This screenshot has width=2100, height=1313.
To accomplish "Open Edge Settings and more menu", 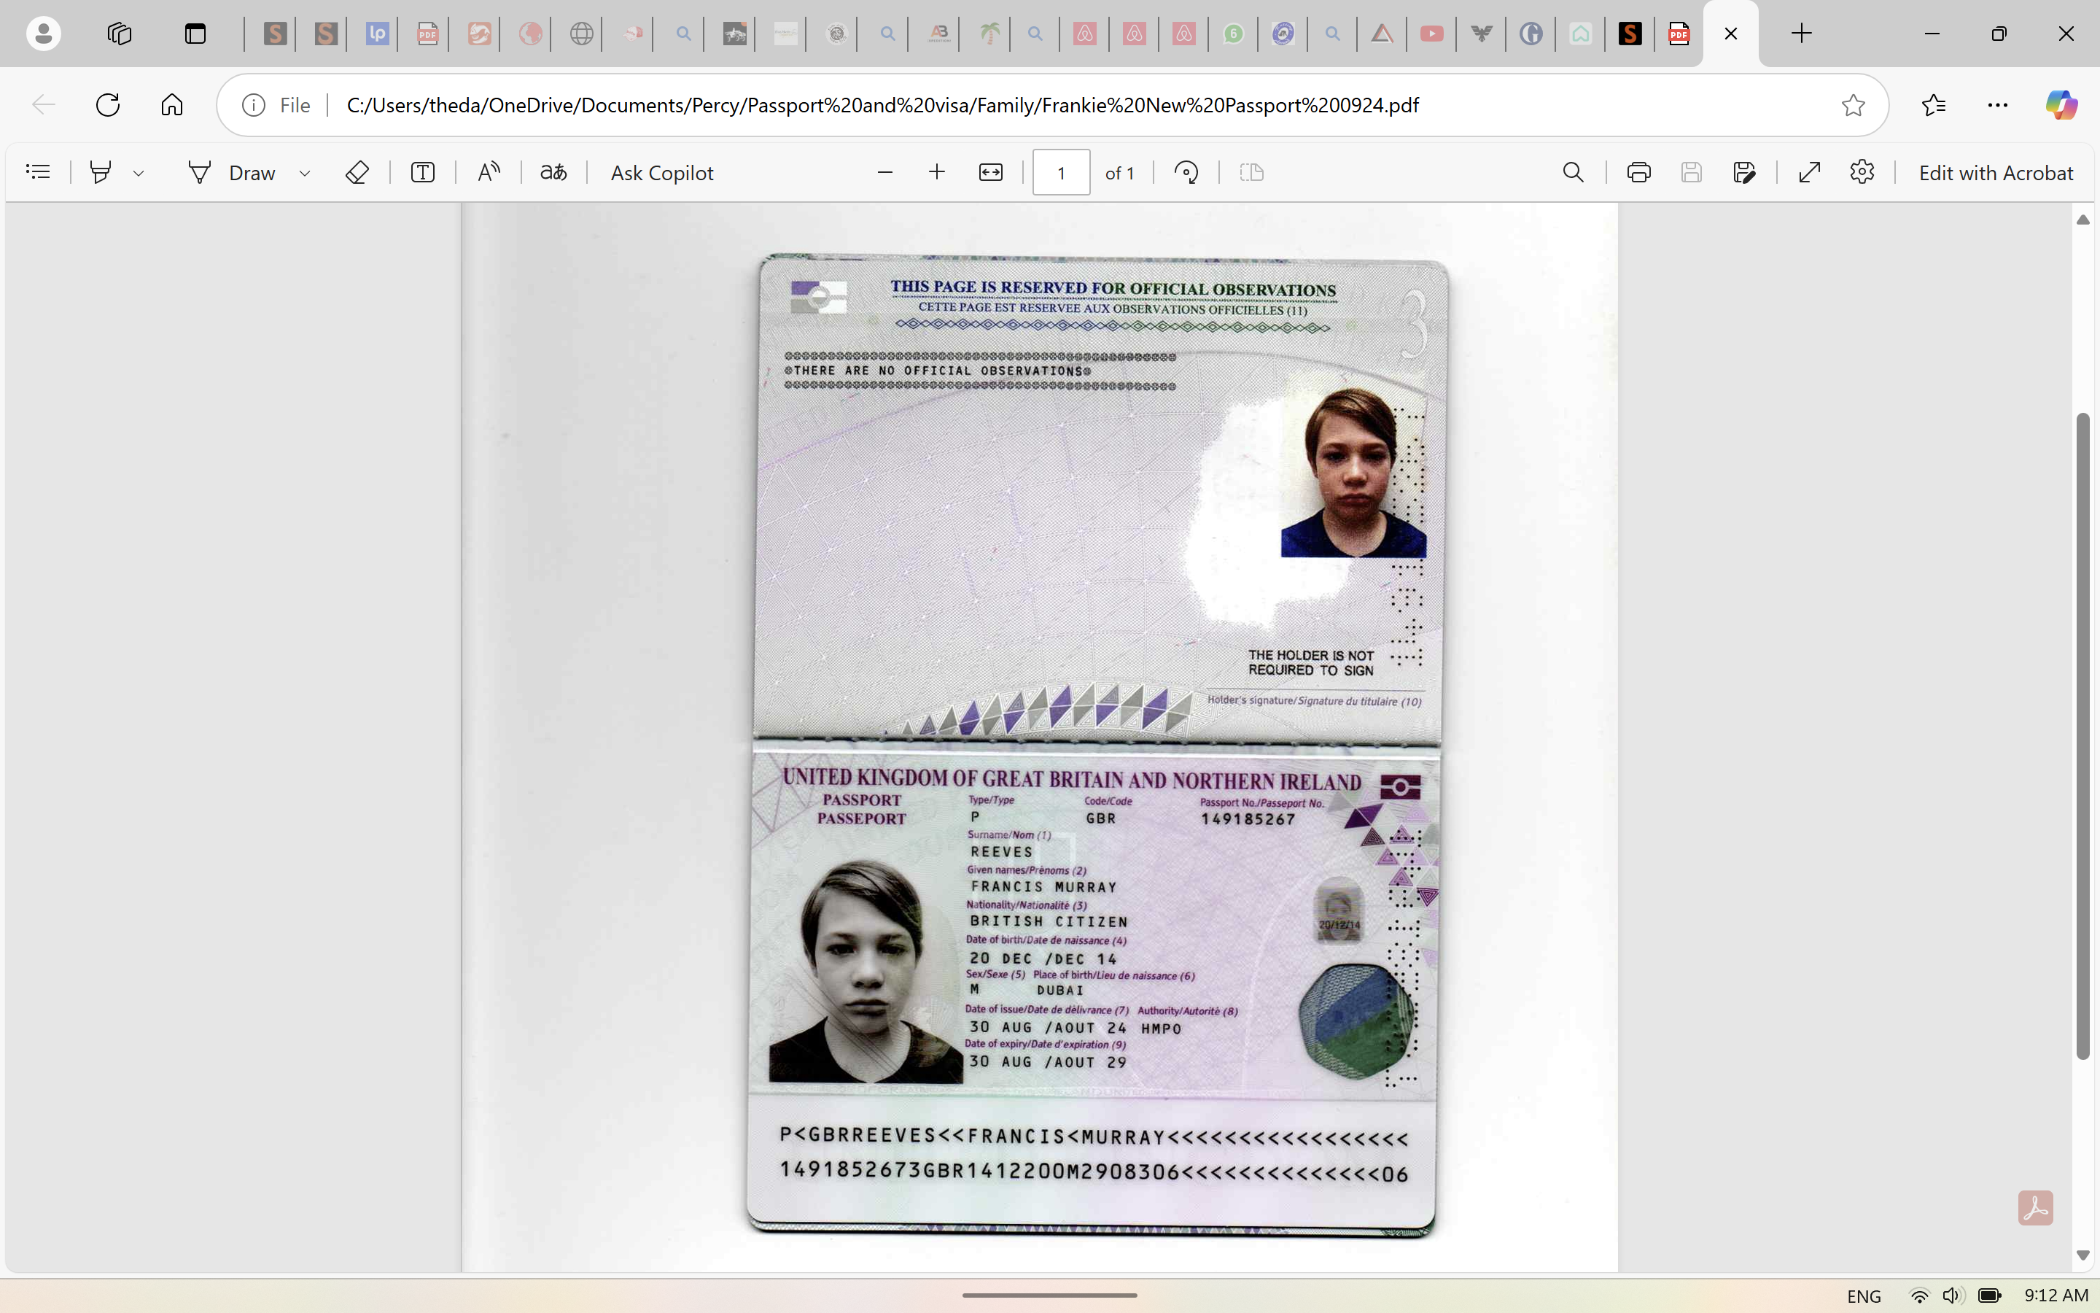I will [1998, 105].
